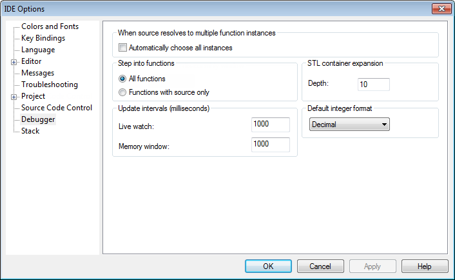
Task: Open the Stack options page
Action: pos(30,131)
